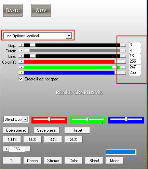Click the Gap slider right arrow

coord(123,45)
